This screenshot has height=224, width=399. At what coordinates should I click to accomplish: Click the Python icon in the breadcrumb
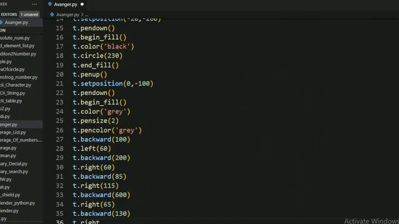point(52,14)
